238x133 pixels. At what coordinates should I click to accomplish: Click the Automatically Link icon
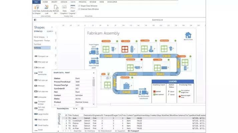46,7
